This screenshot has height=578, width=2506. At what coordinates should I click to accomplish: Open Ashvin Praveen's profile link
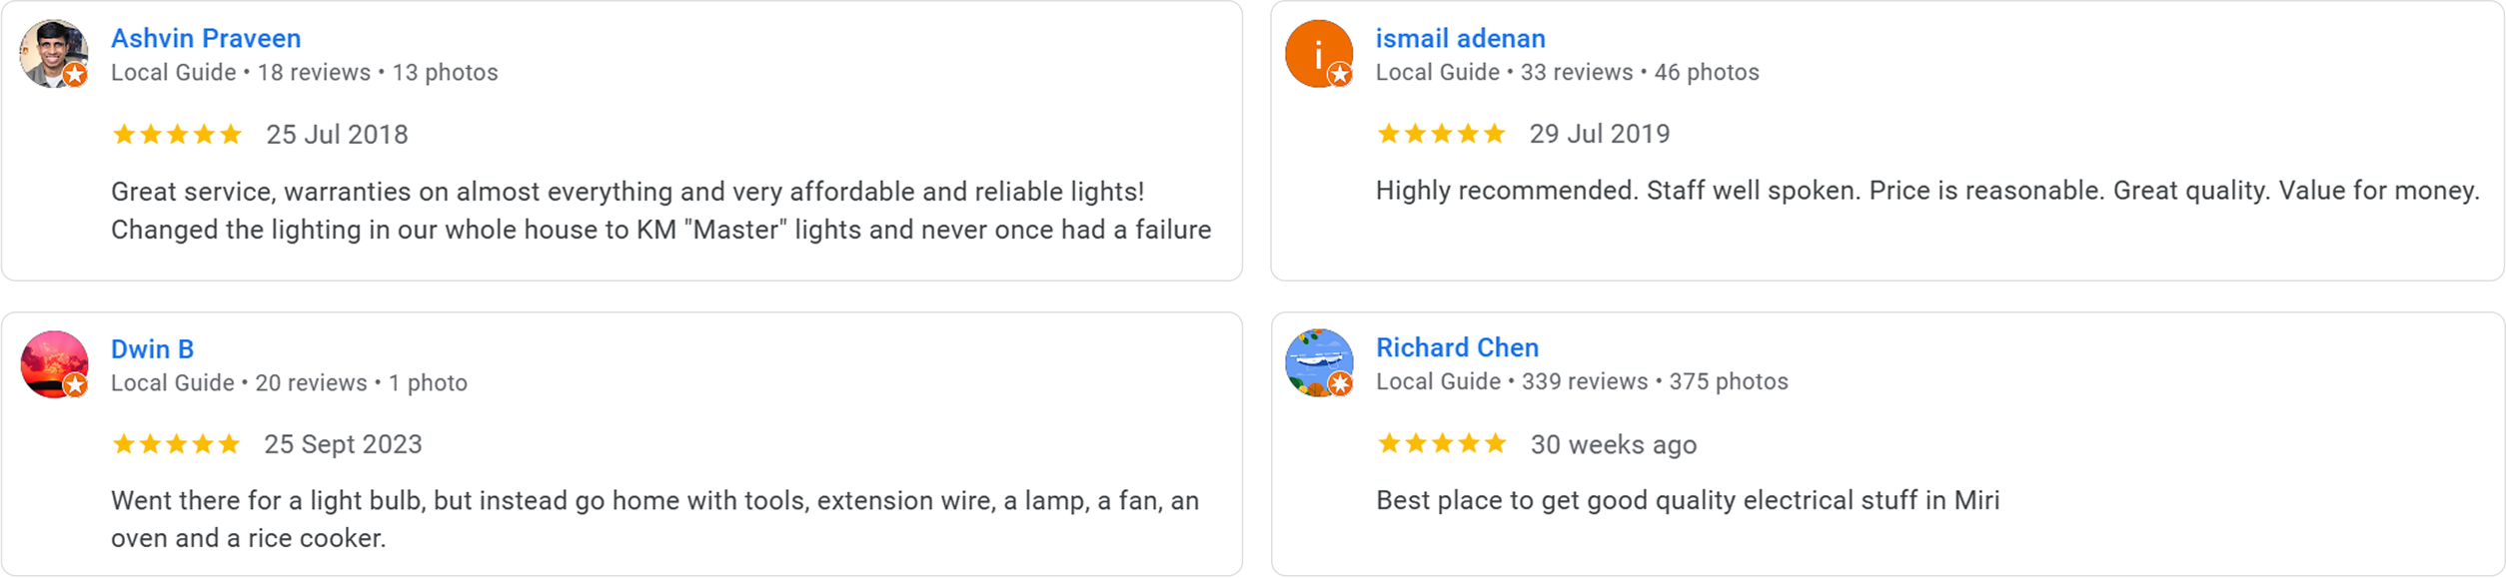coord(205,38)
